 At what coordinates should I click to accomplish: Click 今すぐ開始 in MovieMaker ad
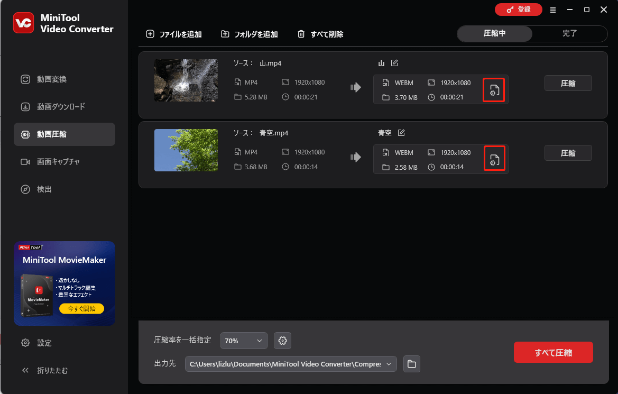pyautogui.click(x=81, y=308)
